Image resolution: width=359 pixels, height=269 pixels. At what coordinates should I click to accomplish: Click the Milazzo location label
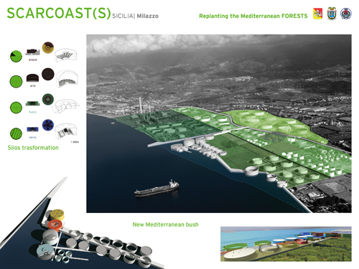[x=147, y=16]
